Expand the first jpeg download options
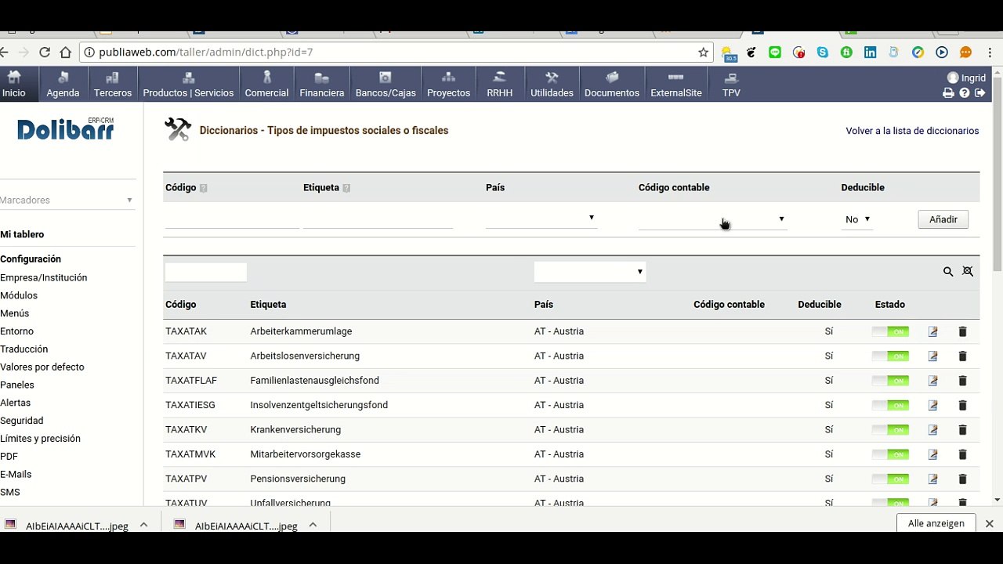This screenshot has height=564, width=1003. coord(143,525)
